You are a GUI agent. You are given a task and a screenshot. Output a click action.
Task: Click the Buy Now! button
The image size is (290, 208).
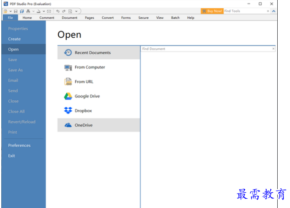(212, 11)
